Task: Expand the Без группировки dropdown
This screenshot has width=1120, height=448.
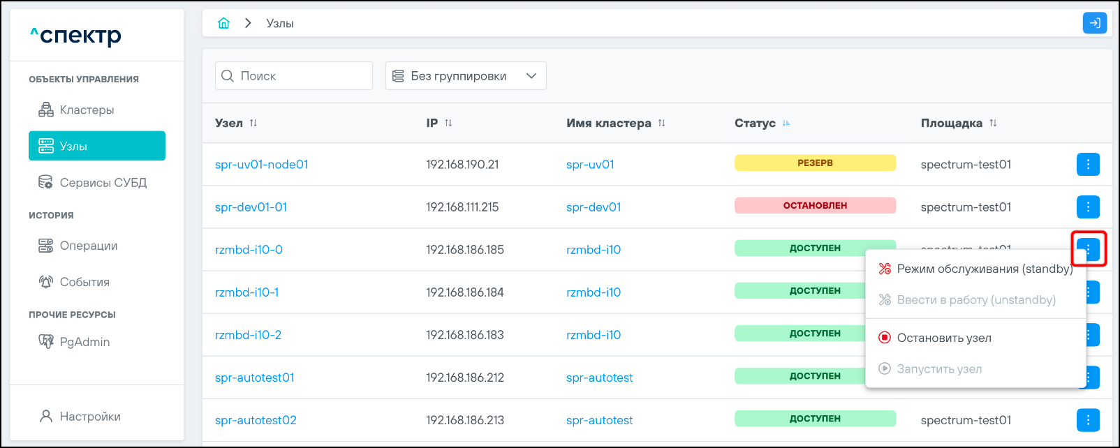Action: coord(466,76)
